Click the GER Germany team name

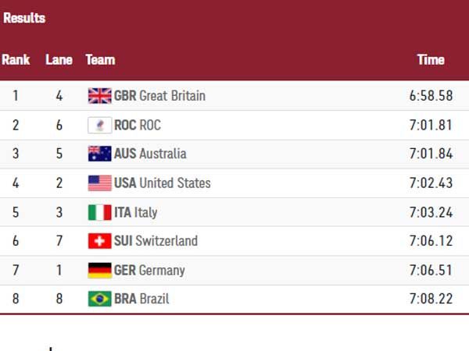click(x=149, y=271)
